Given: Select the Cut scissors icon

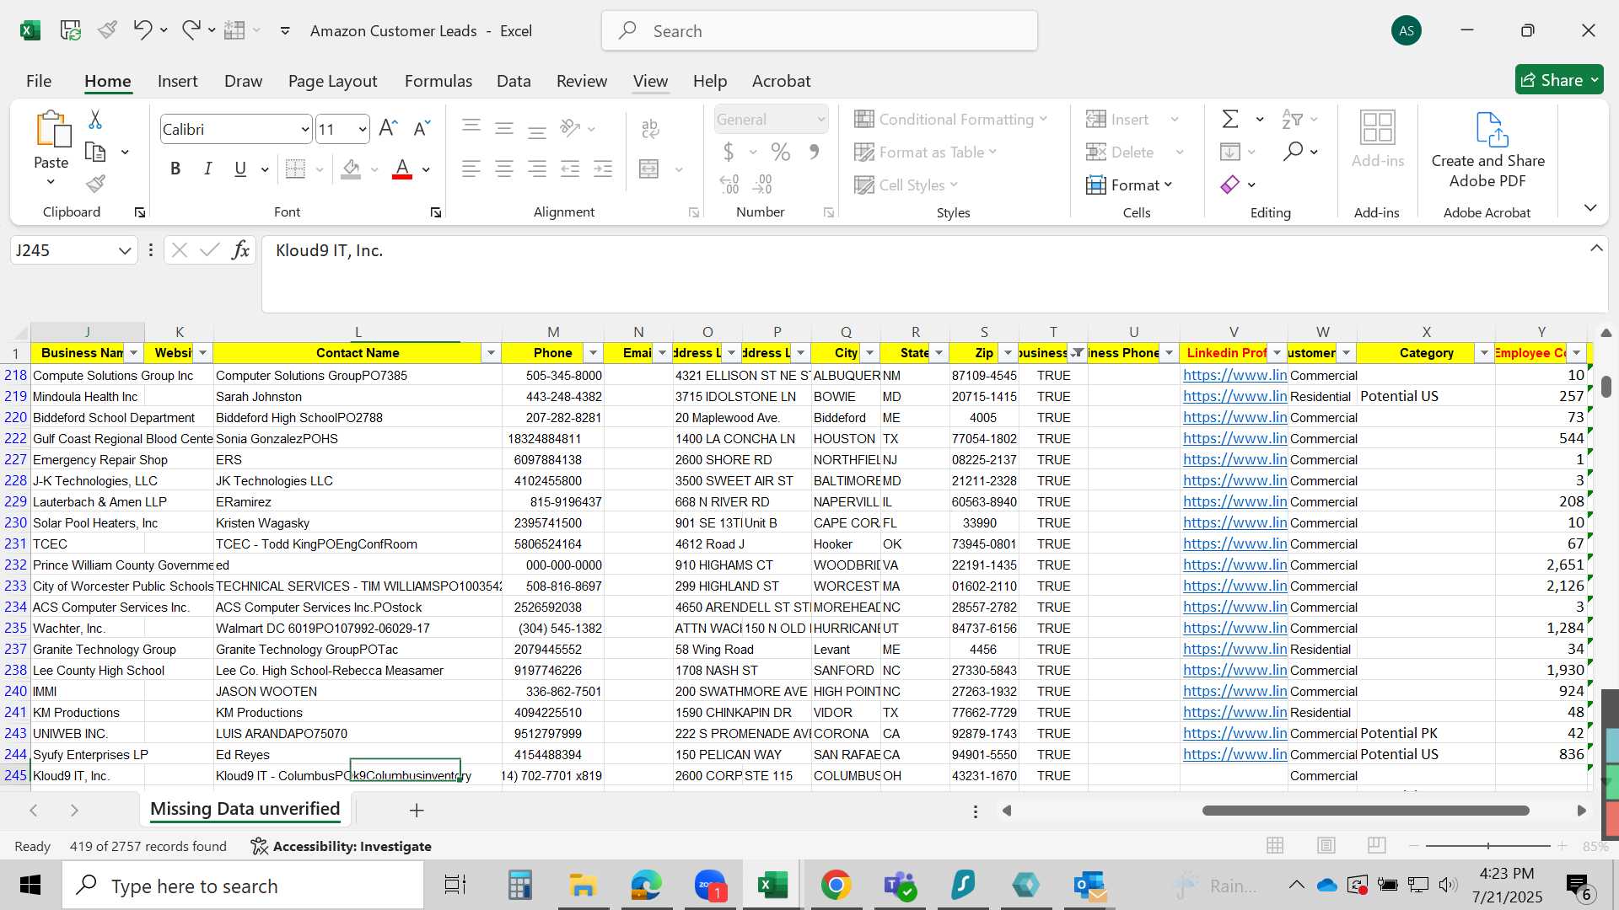Looking at the screenshot, I should click(x=95, y=120).
